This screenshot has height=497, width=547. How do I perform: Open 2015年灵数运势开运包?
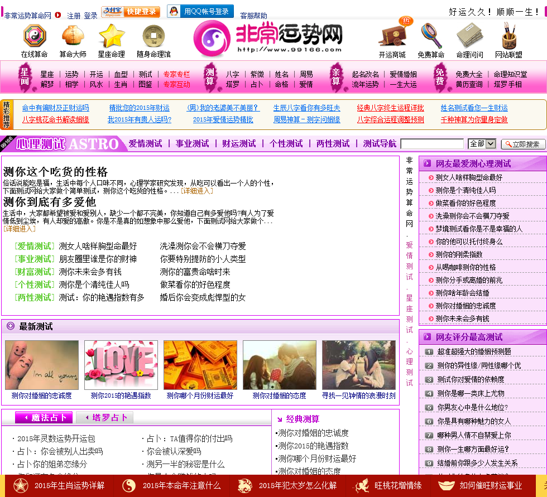(56, 438)
